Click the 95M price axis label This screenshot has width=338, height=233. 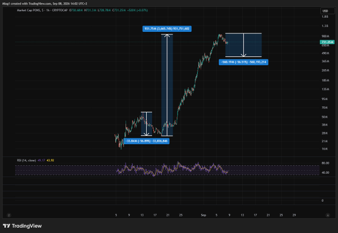coord(325,99)
